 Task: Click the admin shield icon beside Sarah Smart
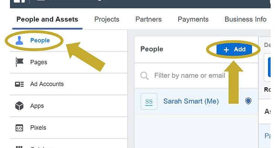(248, 101)
